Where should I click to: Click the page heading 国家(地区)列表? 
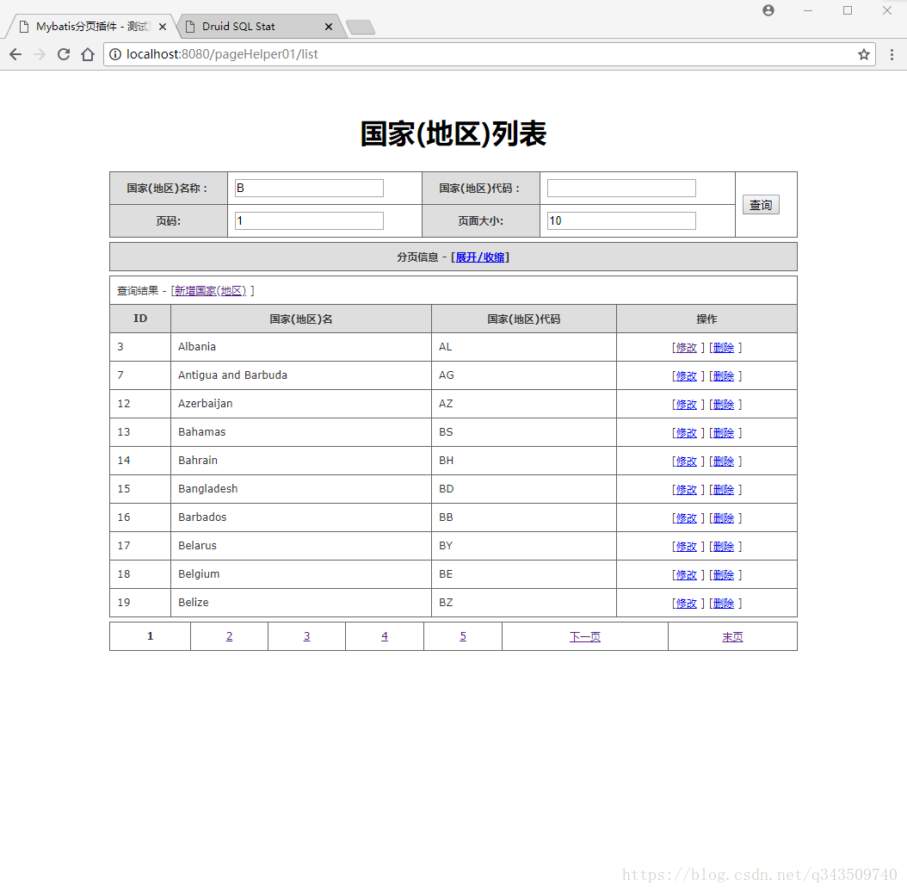click(x=453, y=133)
